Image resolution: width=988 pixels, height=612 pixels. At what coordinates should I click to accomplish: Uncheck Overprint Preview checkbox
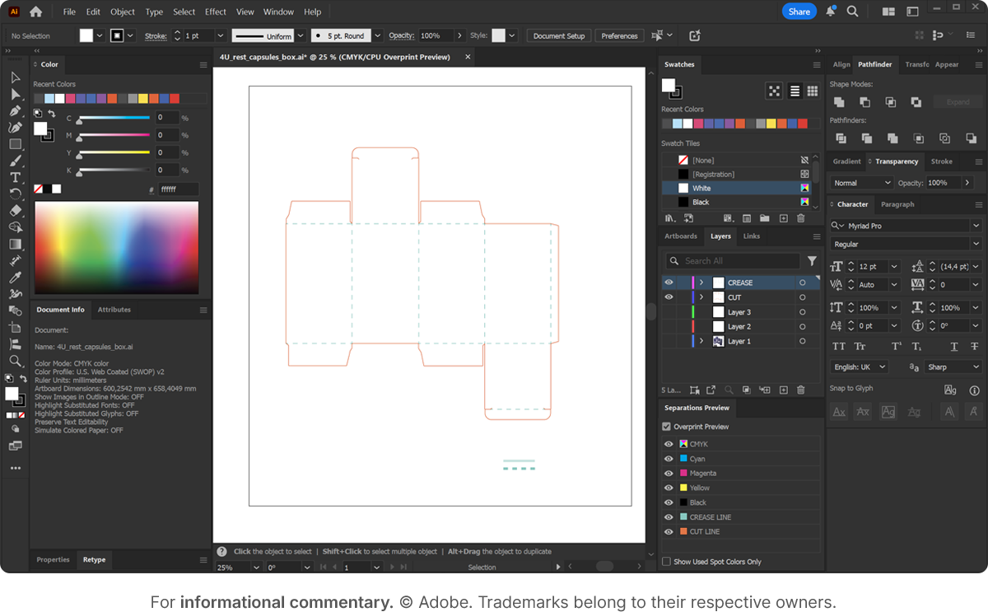(667, 427)
